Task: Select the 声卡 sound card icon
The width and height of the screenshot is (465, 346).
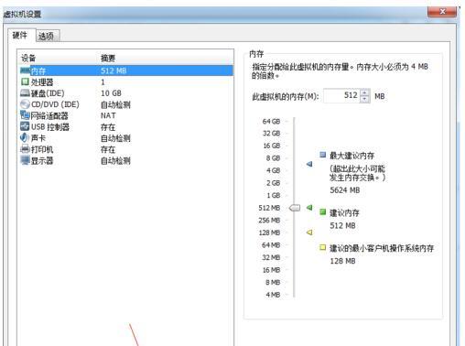Action: [25, 137]
